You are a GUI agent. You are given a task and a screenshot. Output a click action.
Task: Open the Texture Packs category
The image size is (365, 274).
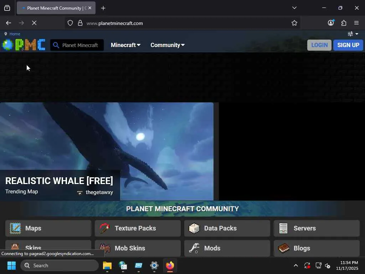138,228
